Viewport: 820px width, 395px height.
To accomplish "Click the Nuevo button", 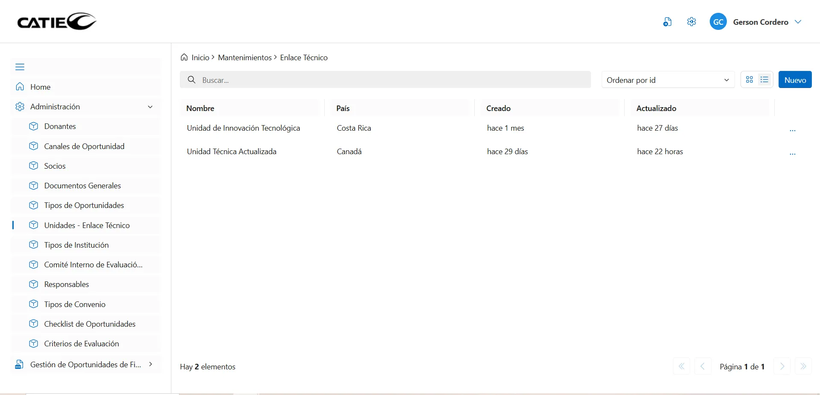I will (x=795, y=80).
